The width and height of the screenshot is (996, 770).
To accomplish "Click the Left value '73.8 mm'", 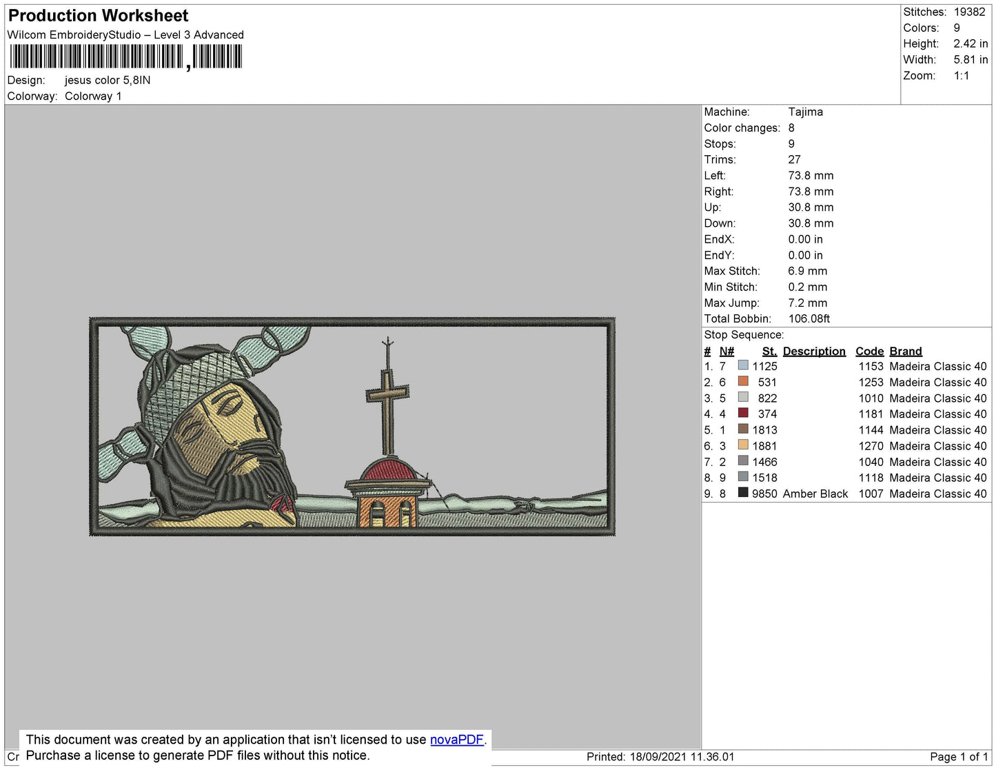I will point(811,176).
